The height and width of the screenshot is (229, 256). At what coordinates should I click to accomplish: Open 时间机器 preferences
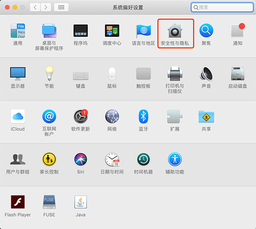point(143,160)
